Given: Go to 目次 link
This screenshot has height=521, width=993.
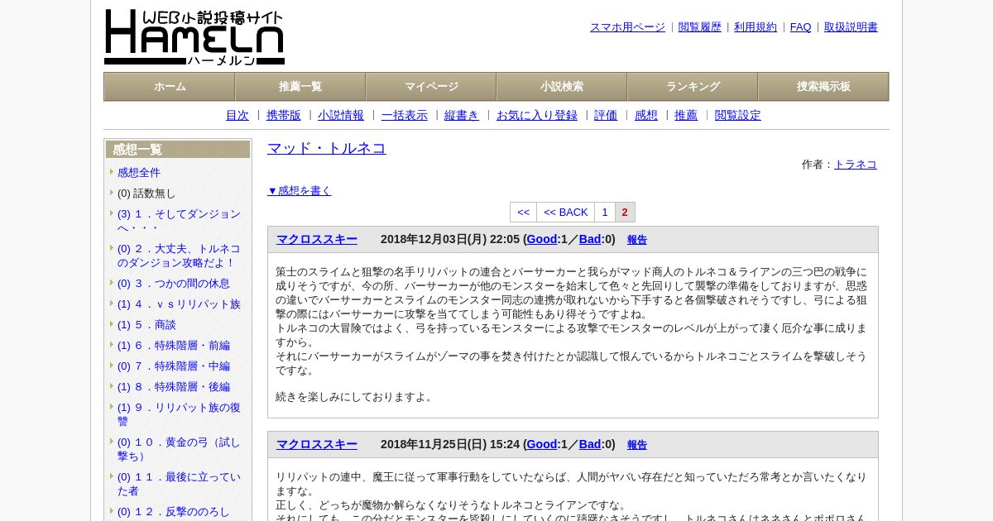Looking at the screenshot, I should 237,116.
